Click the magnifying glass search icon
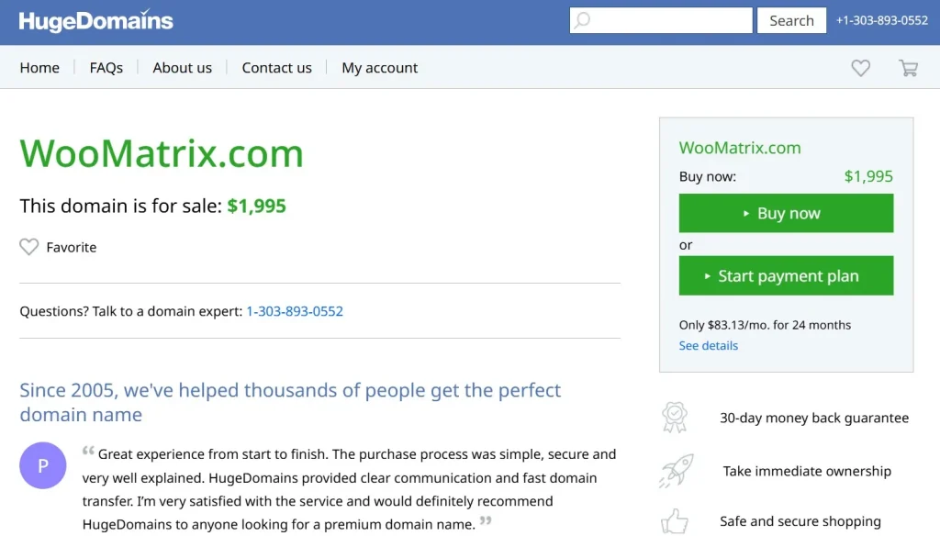 coord(582,20)
